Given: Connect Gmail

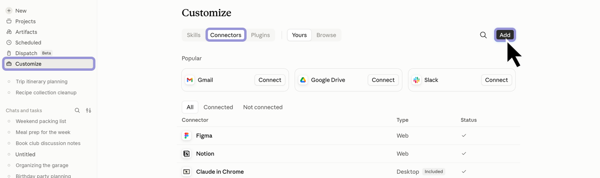Looking at the screenshot, I should click(x=270, y=80).
